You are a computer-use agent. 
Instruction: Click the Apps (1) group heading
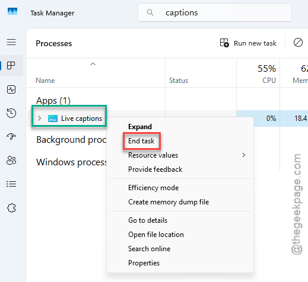click(x=53, y=101)
